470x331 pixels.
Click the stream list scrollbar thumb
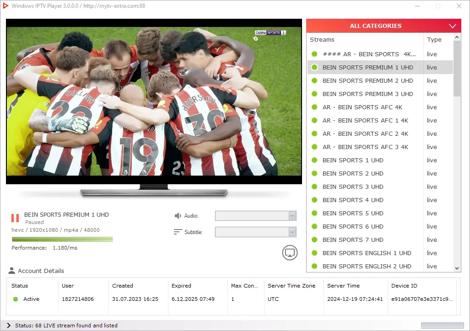[x=457, y=69]
